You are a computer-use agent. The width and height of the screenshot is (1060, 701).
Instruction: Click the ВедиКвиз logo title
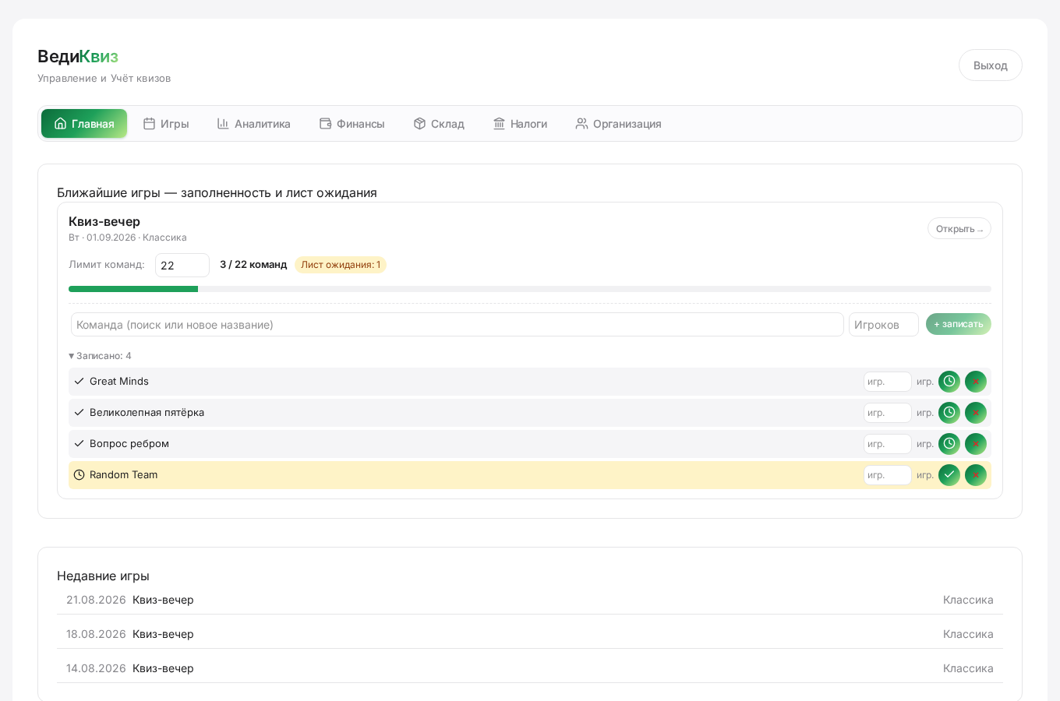tap(78, 56)
